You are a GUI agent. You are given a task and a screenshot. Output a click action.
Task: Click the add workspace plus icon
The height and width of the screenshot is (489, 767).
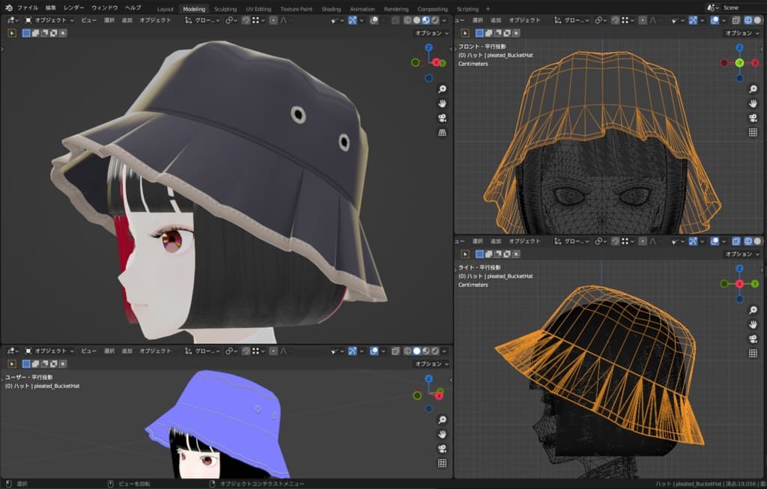pyautogui.click(x=488, y=9)
